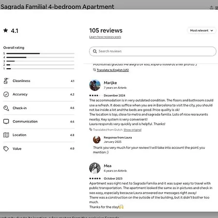The image size is (218, 218).
Task: Click the Accuracy score 4.2
Action: pyautogui.click(x=72, y=94)
